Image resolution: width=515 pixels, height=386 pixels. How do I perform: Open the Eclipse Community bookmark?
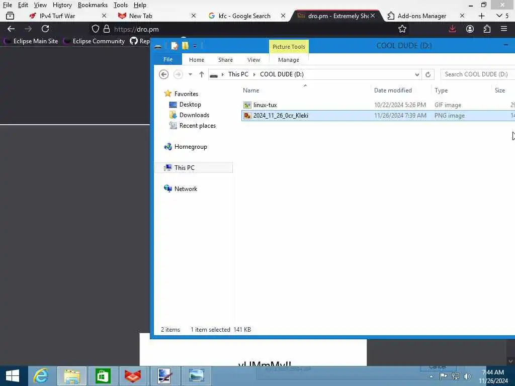[95, 41]
